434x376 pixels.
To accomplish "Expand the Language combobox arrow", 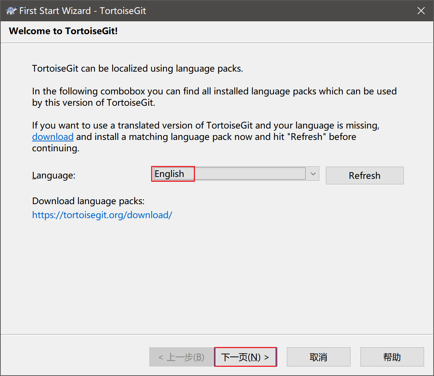I will [313, 174].
